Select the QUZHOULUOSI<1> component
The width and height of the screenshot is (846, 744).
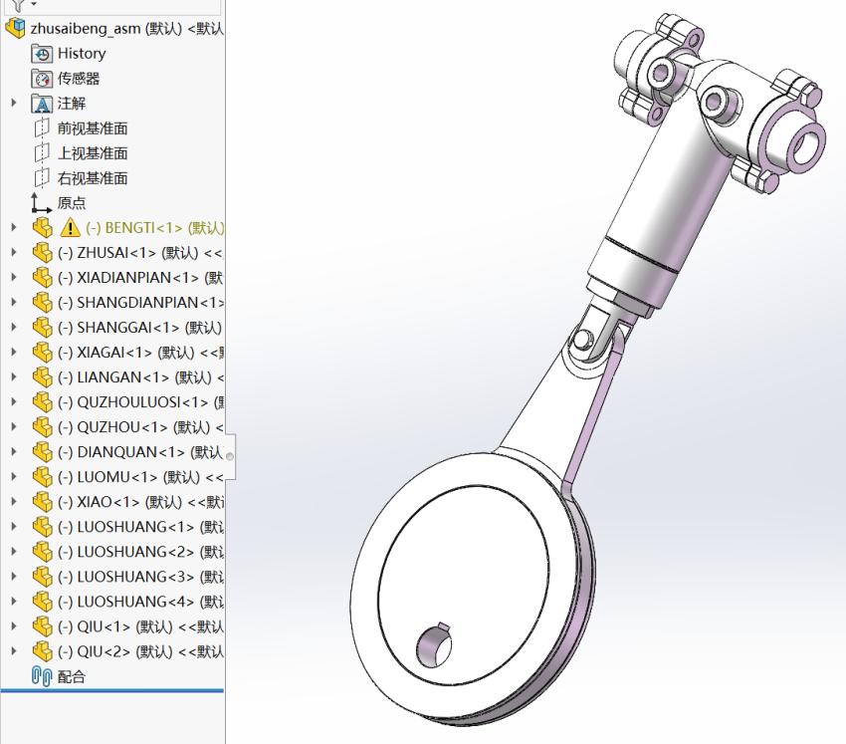(x=139, y=402)
